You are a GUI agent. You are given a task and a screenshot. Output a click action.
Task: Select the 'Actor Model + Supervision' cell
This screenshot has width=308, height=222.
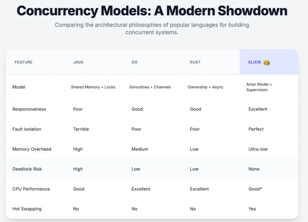click(x=259, y=87)
